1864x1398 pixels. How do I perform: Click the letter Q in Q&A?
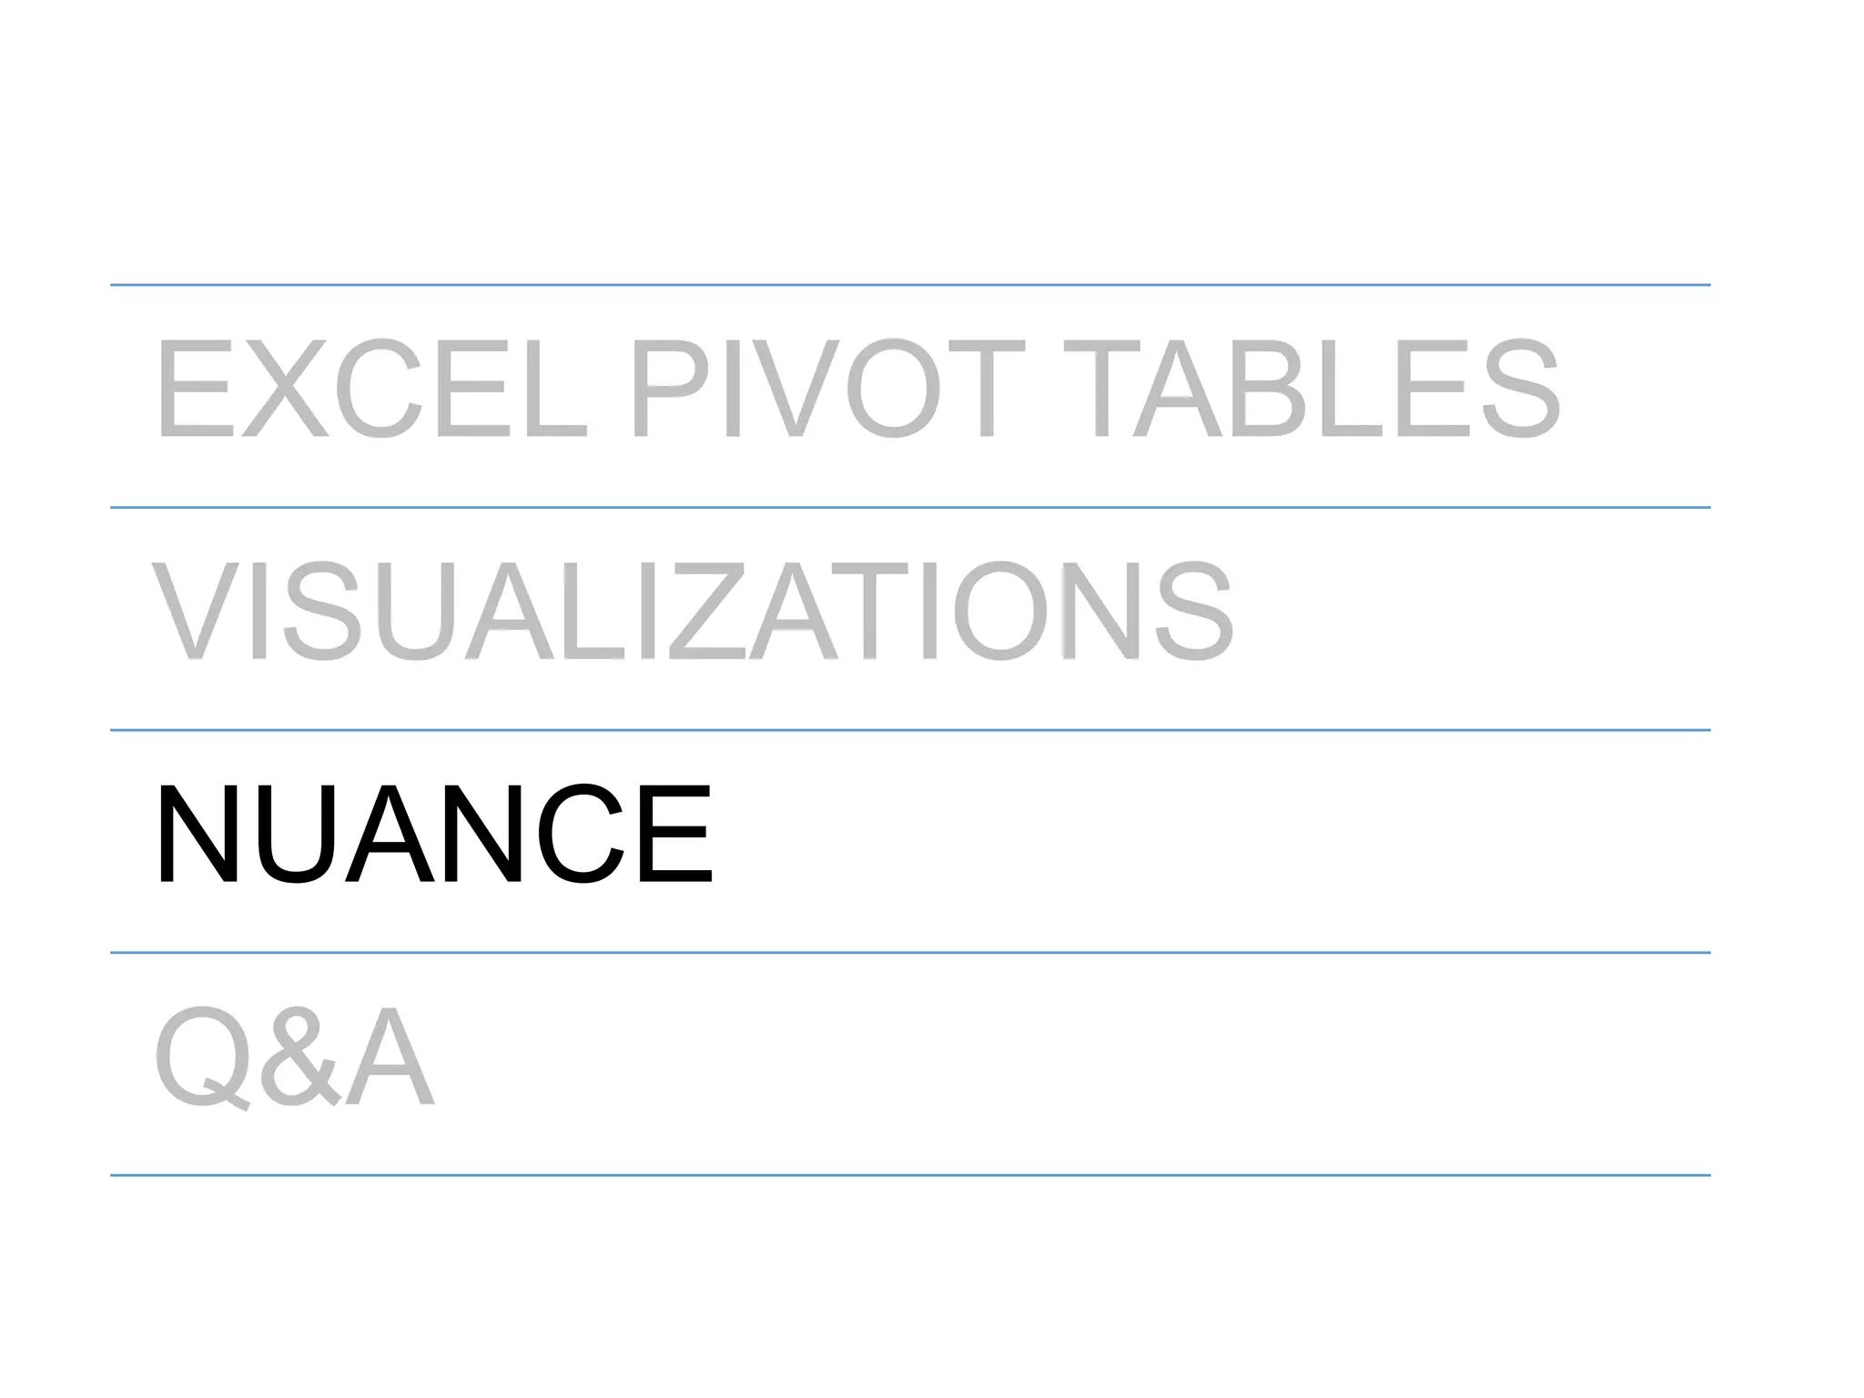click(204, 1059)
